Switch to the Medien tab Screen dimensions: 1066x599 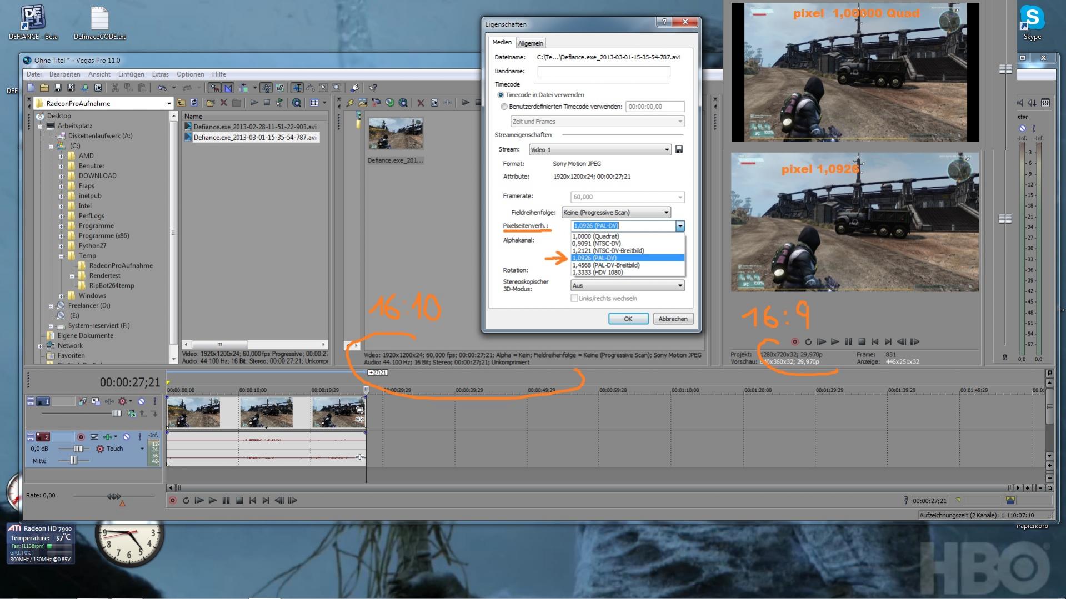tap(502, 43)
